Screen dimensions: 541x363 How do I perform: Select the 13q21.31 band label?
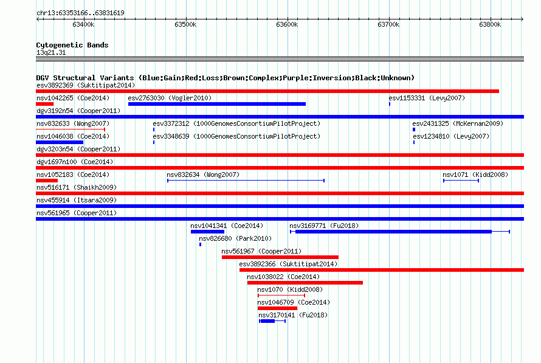point(51,52)
